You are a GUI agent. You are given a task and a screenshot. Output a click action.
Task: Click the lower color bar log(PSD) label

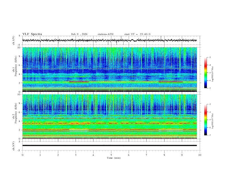coord(213,121)
